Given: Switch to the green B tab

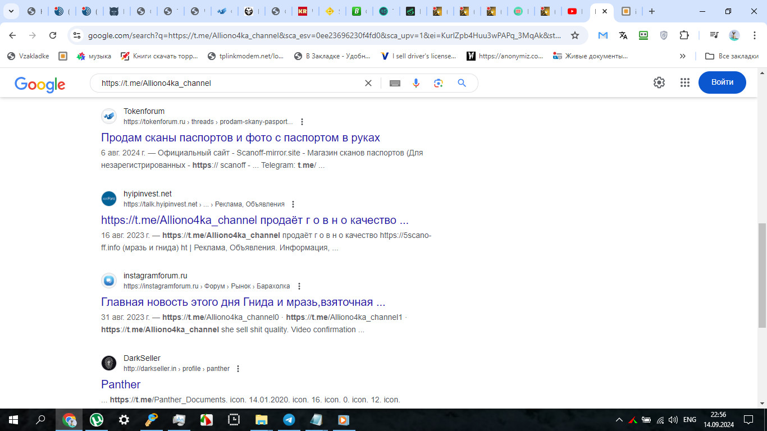Looking at the screenshot, I should (x=357, y=11).
